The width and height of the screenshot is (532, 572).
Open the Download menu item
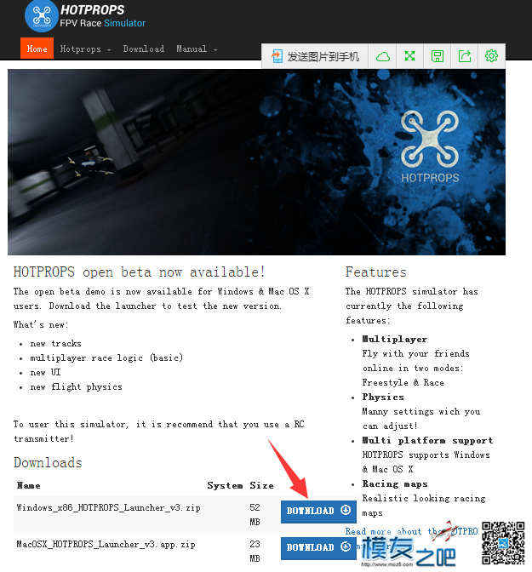click(x=143, y=49)
